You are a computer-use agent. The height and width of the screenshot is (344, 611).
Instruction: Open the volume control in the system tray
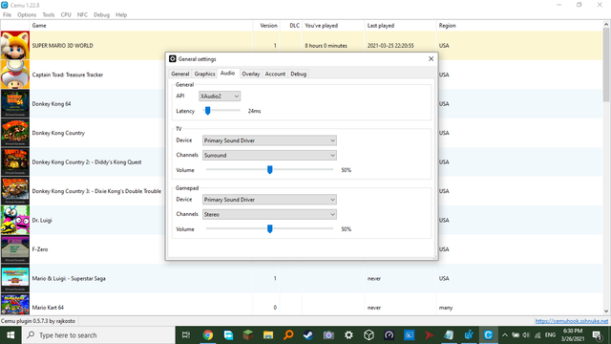point(526,335)
